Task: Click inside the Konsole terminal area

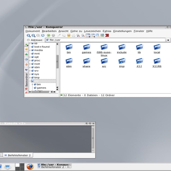Action: [46, 139]
